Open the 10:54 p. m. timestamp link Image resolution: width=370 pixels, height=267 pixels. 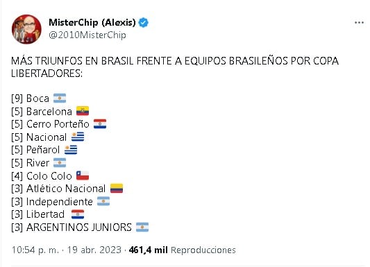click(x=35, y=250)
